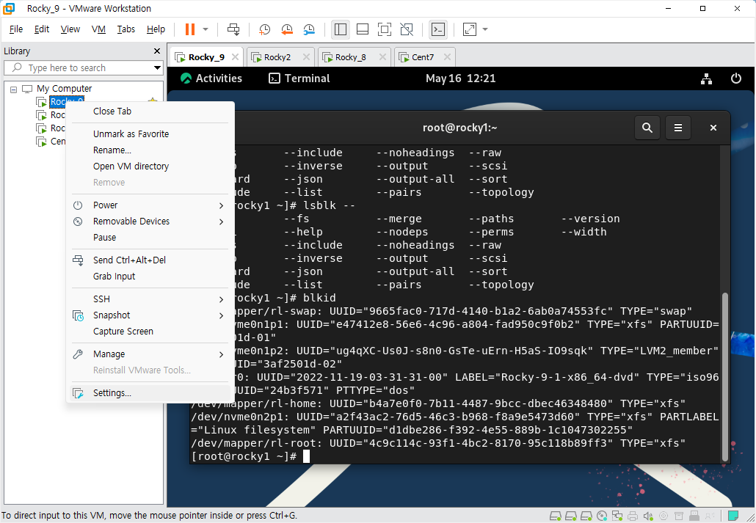Open the power options dropdown beside Pause
The image size is (756, 523).
[x=206, y=29]
